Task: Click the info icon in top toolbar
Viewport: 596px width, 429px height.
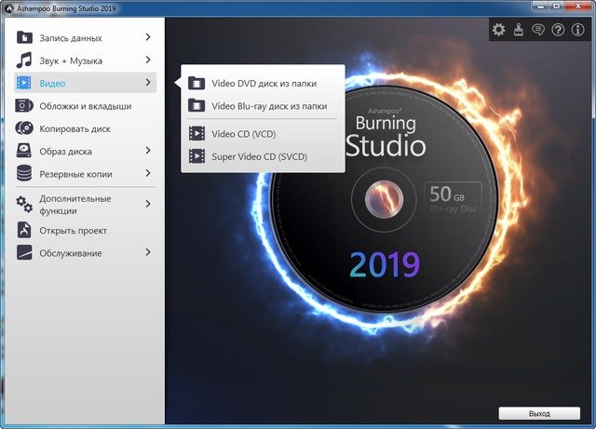Action: pyautogui.click(x=577, y=29)
